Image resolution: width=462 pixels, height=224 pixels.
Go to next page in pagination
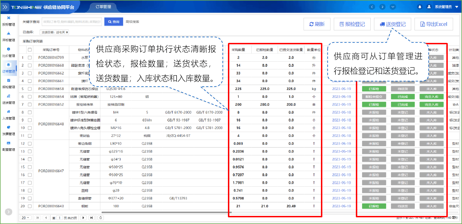tap(83, 218)
